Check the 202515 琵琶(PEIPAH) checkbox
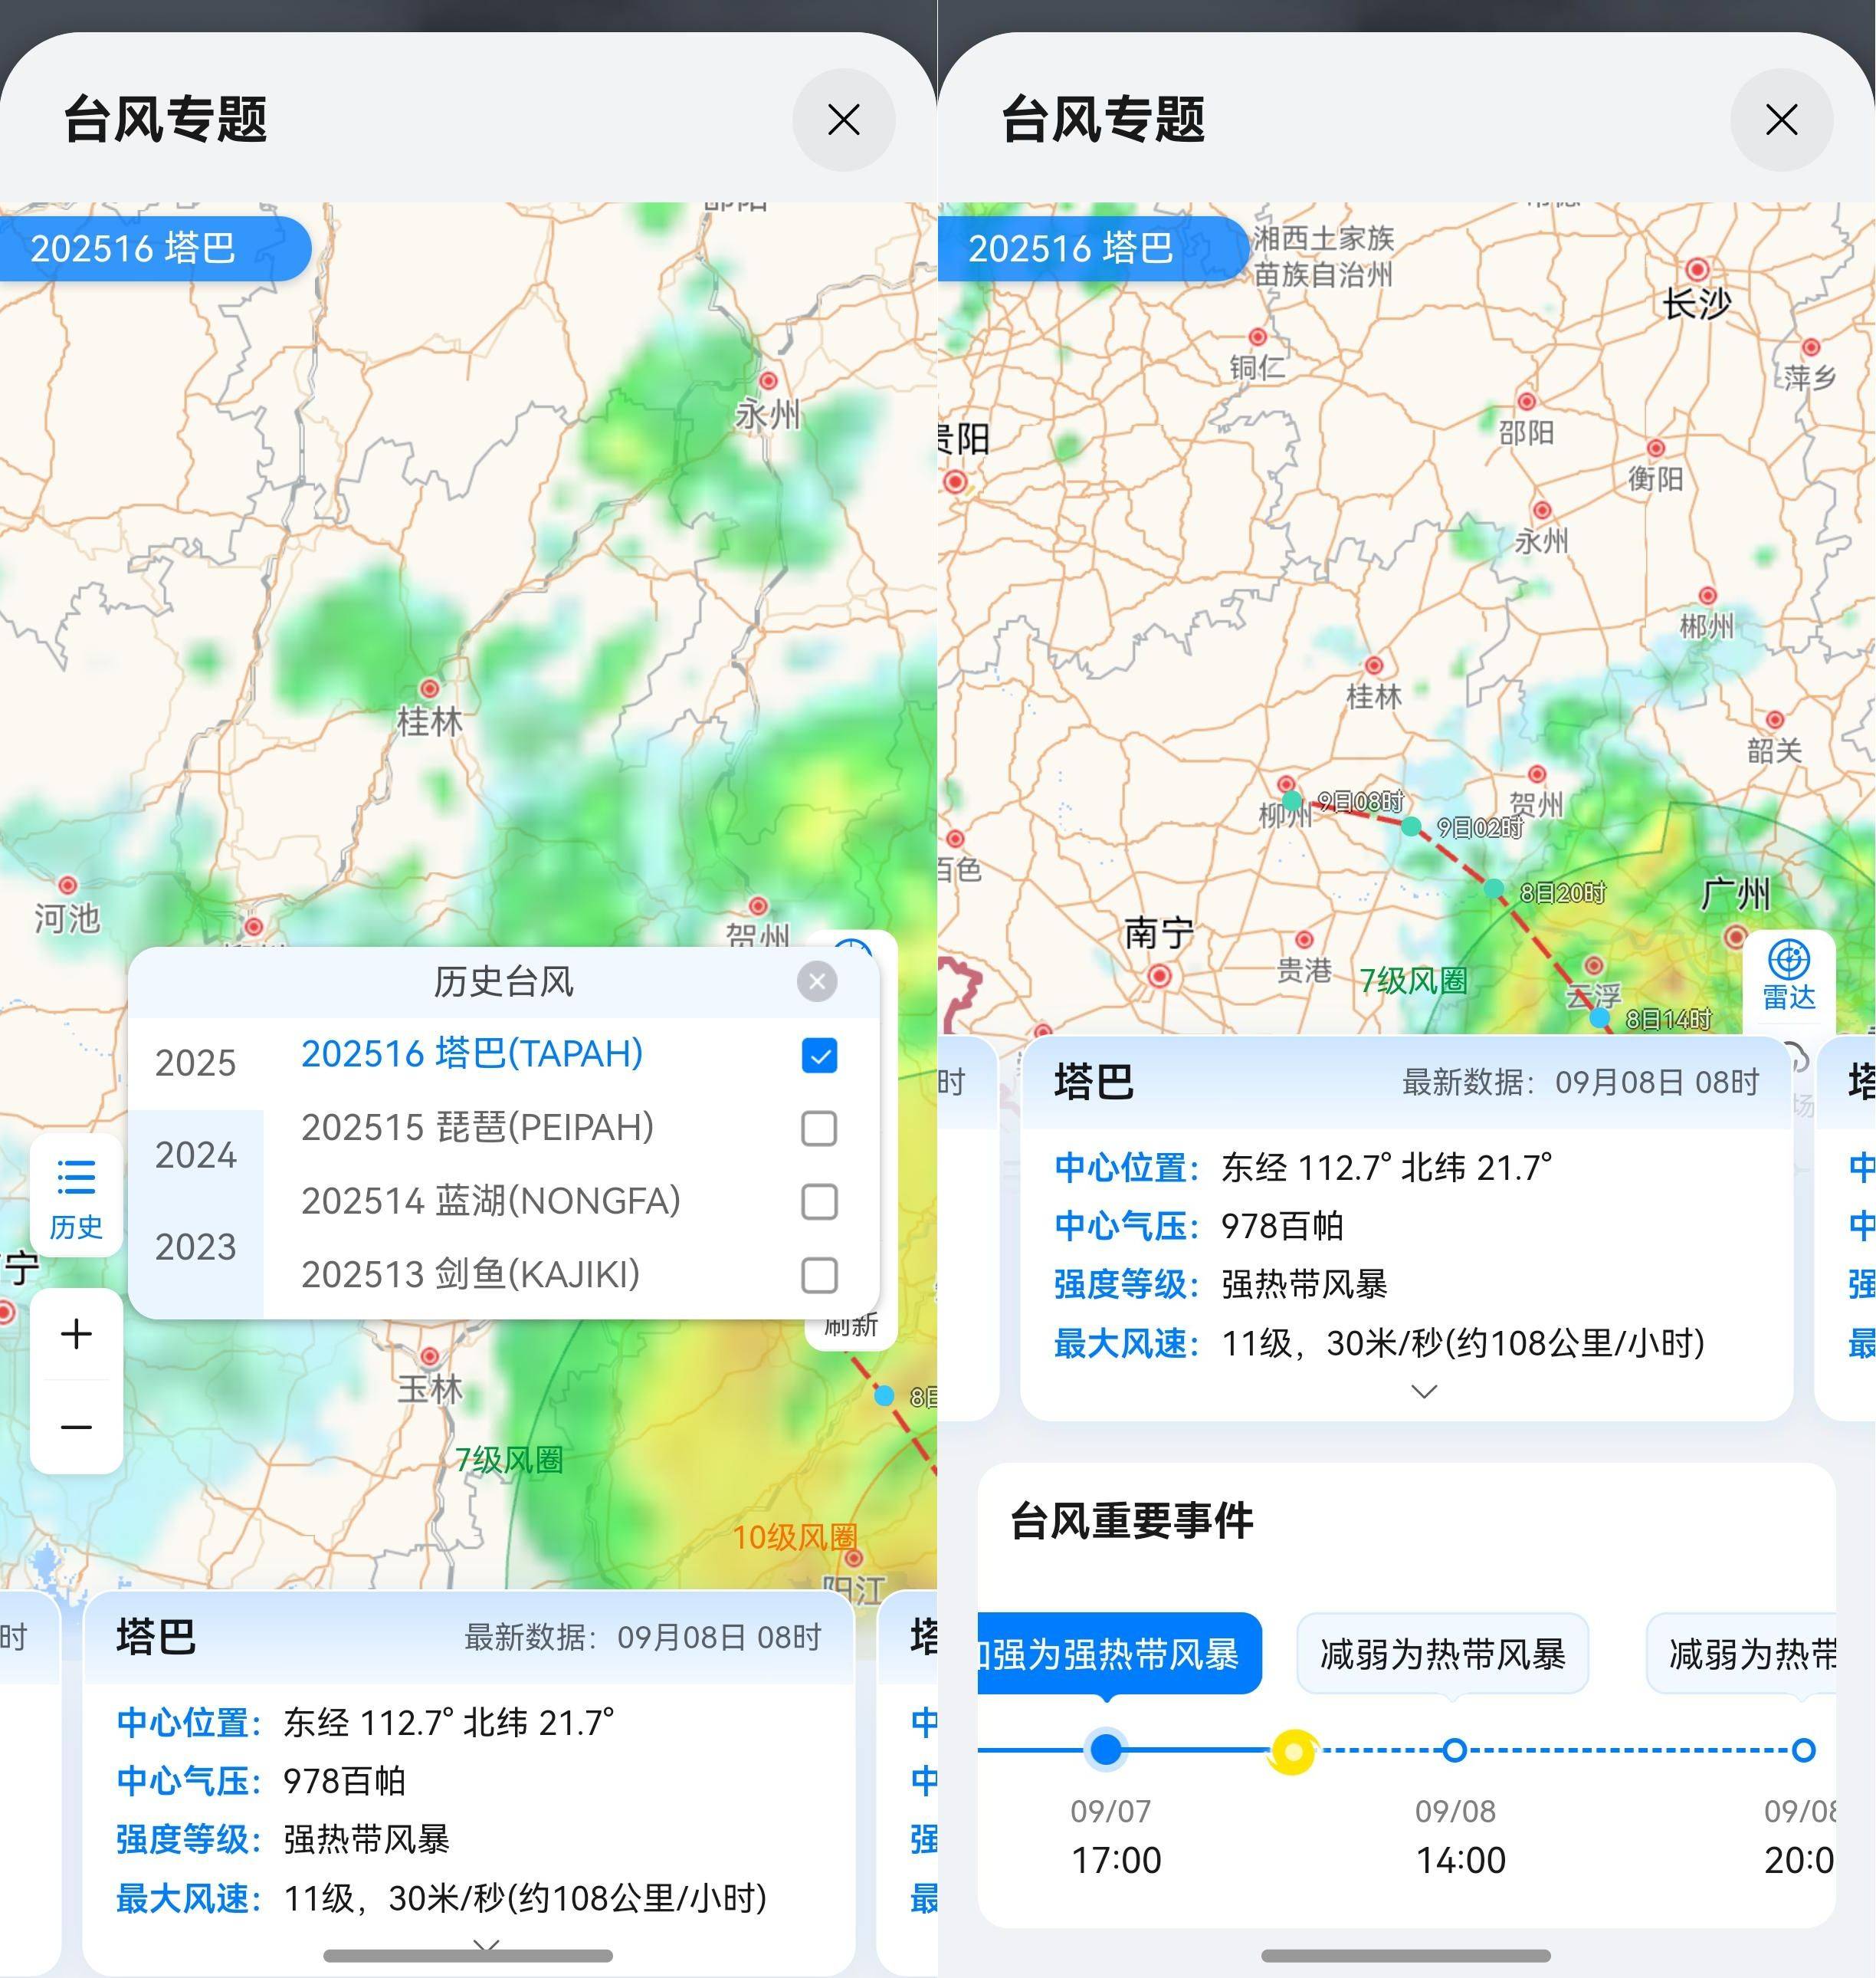This screenshot has width=1876, height=1978. coord(819,1129)
